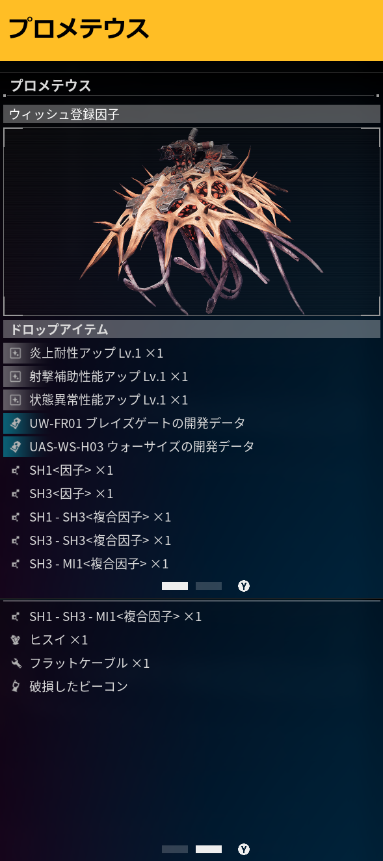Click the Y button icon under first item list

[244, 586]
